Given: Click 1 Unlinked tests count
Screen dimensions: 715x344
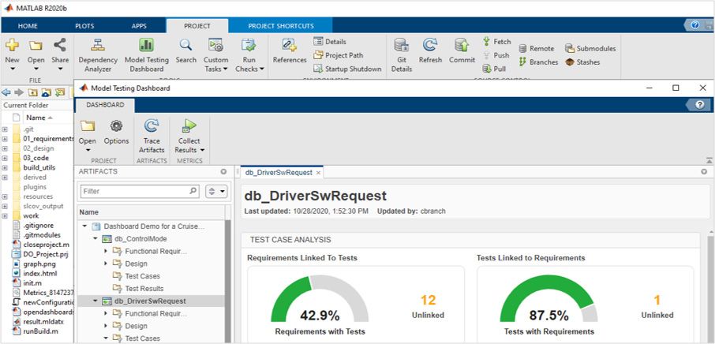Looking at the screenshot, I should (657, 301).
